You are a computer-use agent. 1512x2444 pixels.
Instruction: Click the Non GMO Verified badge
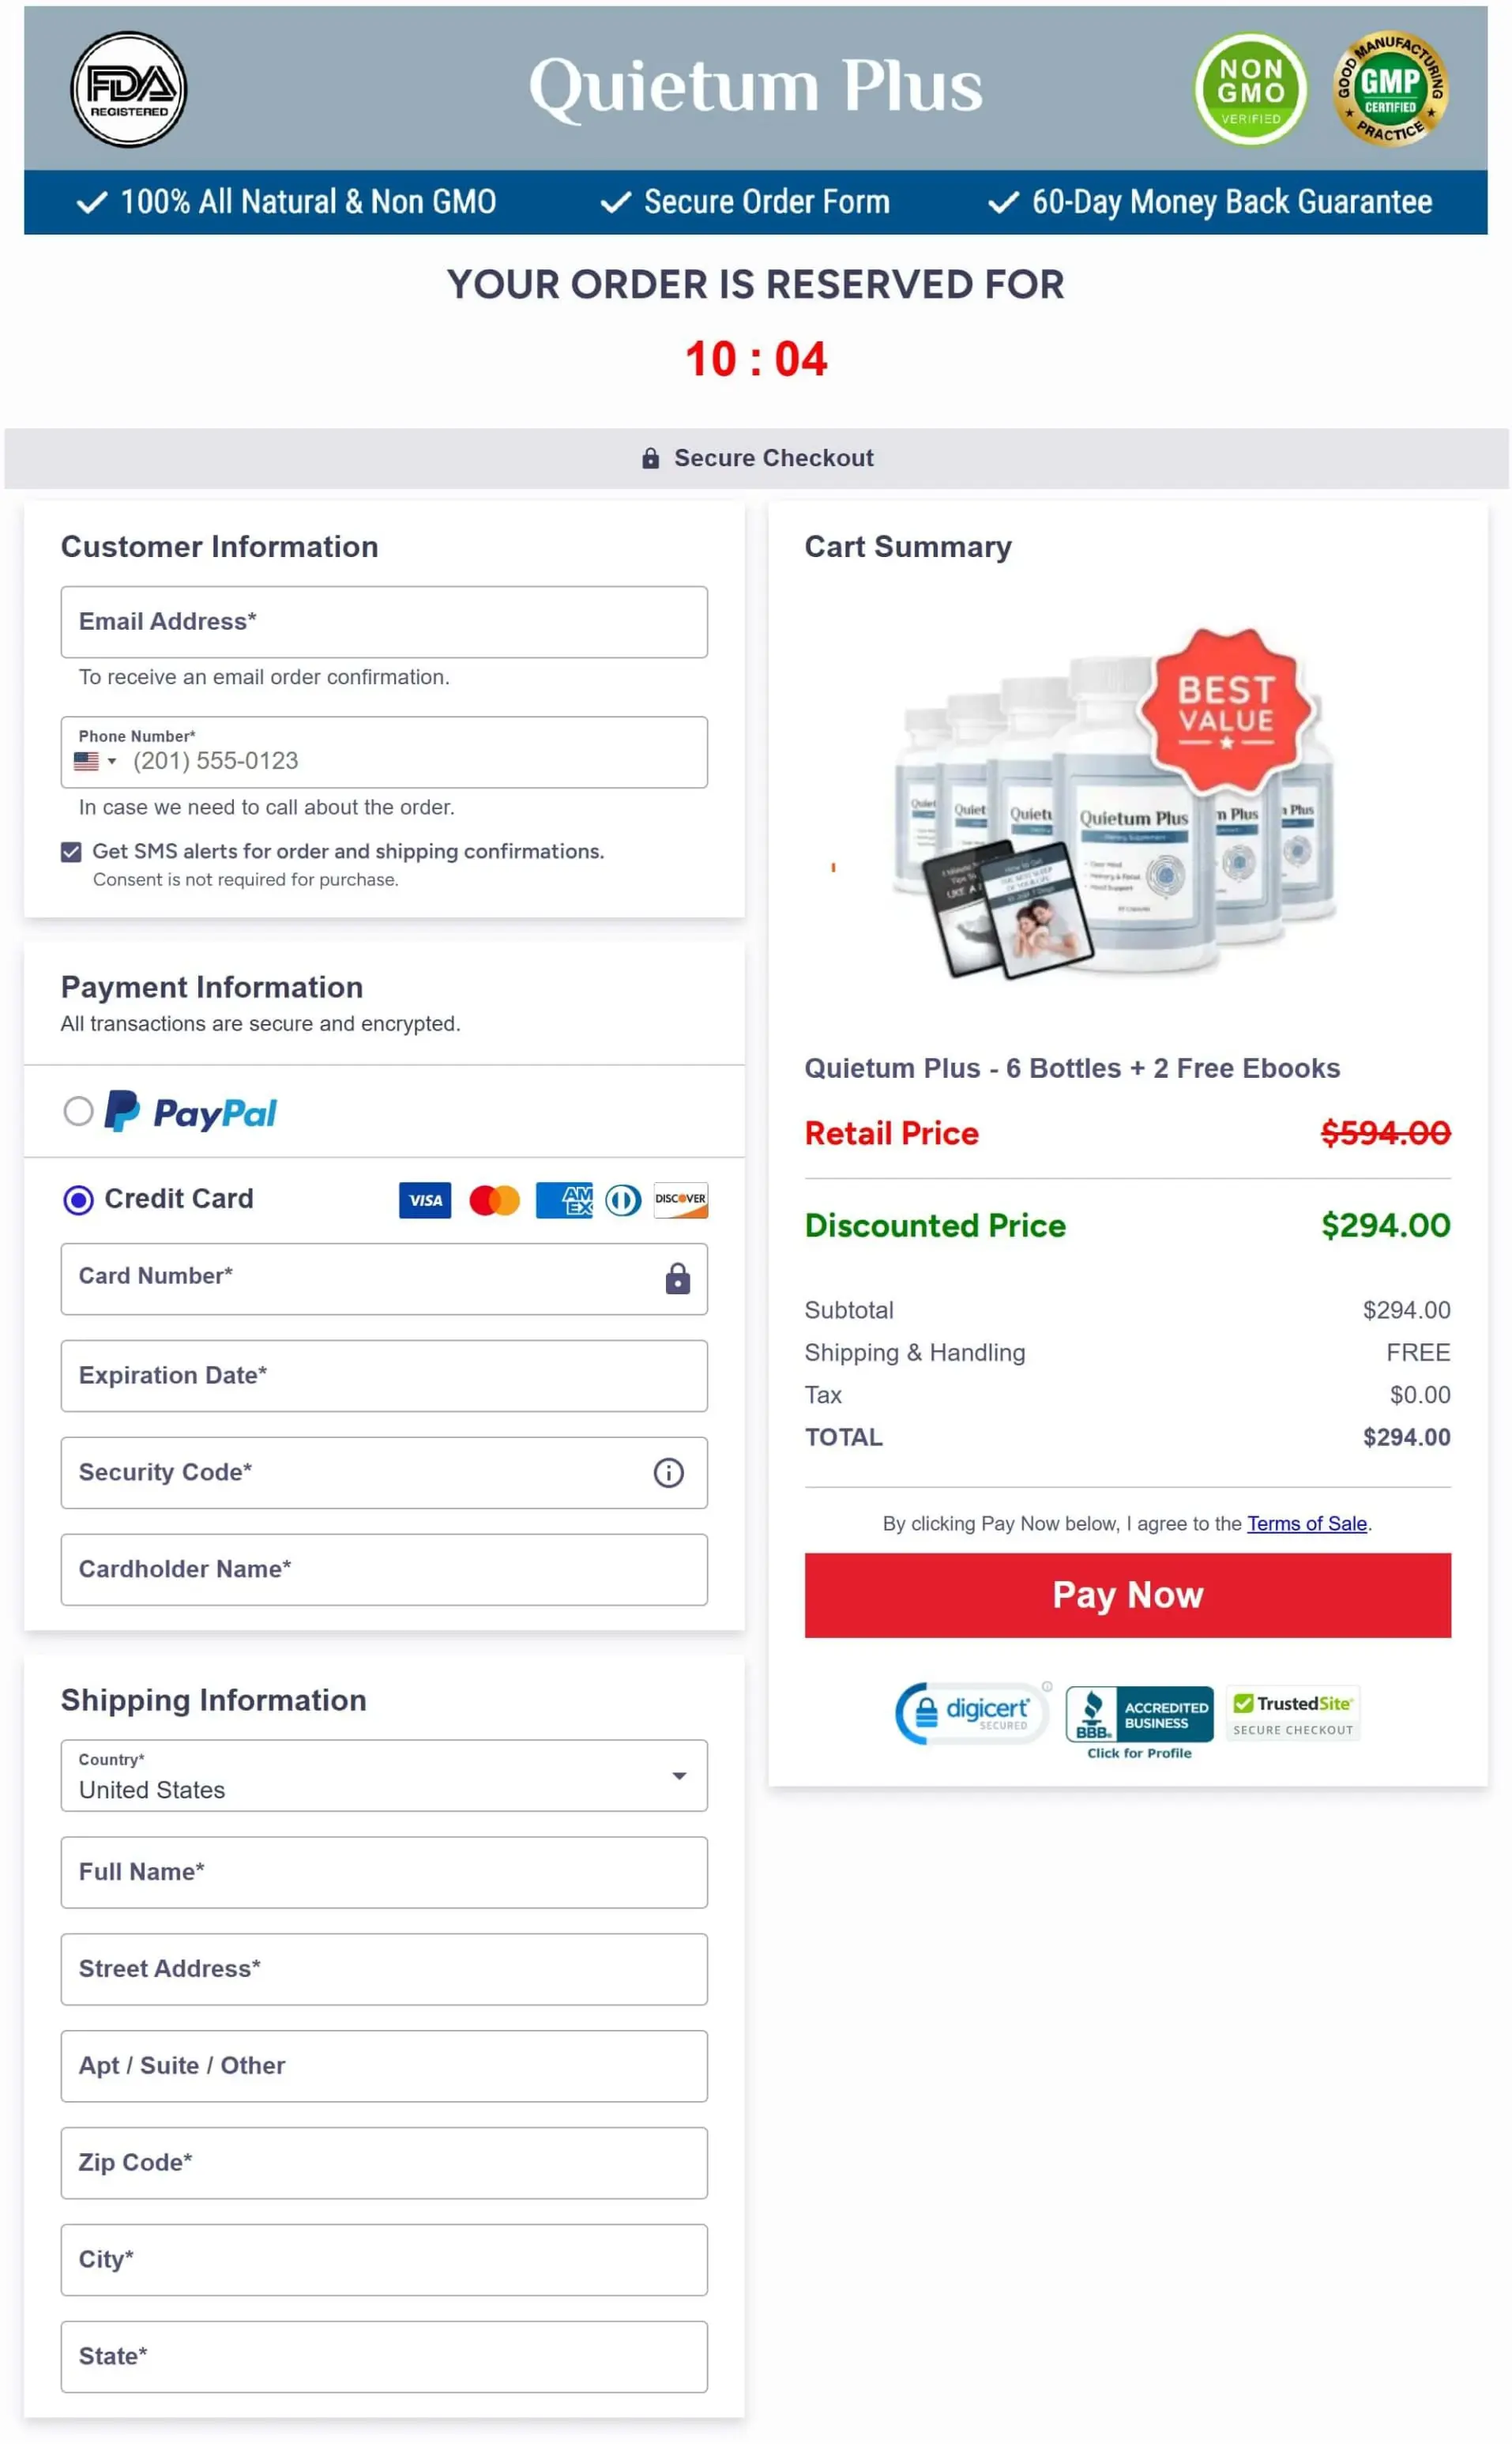pos(1250,89)
